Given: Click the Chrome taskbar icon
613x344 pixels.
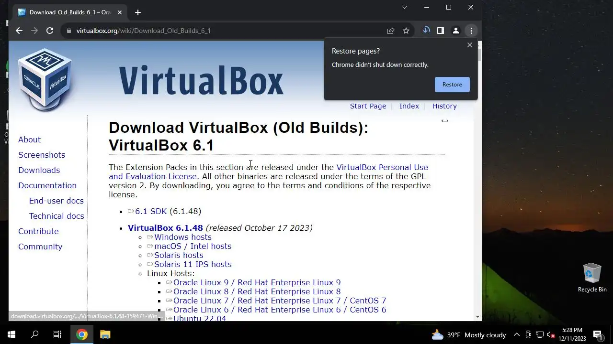Looking at the screenshot, I should [82, 334].
